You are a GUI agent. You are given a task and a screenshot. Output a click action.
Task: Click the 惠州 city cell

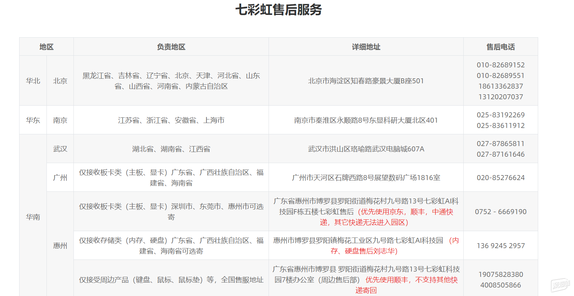60,246
